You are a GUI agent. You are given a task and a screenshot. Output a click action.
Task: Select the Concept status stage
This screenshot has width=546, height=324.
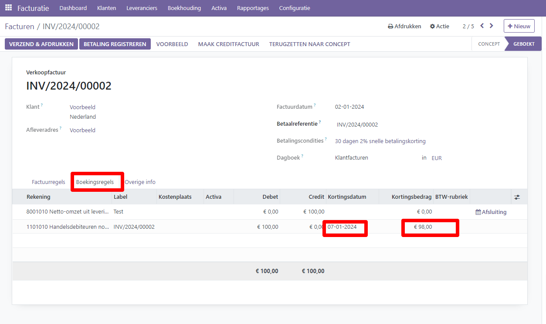click(x=488, y=44)
